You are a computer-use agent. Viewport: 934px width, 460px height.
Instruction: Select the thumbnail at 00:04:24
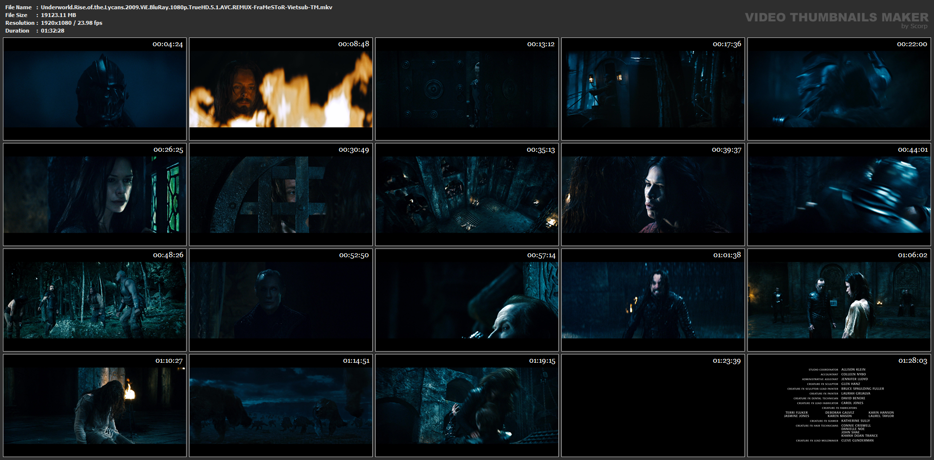tap(95, 89)
